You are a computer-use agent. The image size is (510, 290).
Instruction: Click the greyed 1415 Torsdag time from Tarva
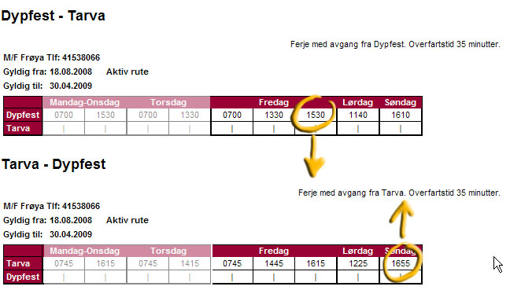(x=190, y=263)
